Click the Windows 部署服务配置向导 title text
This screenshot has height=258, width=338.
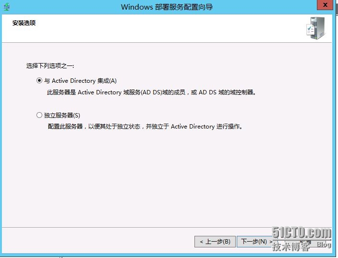[x=167, y=7]
